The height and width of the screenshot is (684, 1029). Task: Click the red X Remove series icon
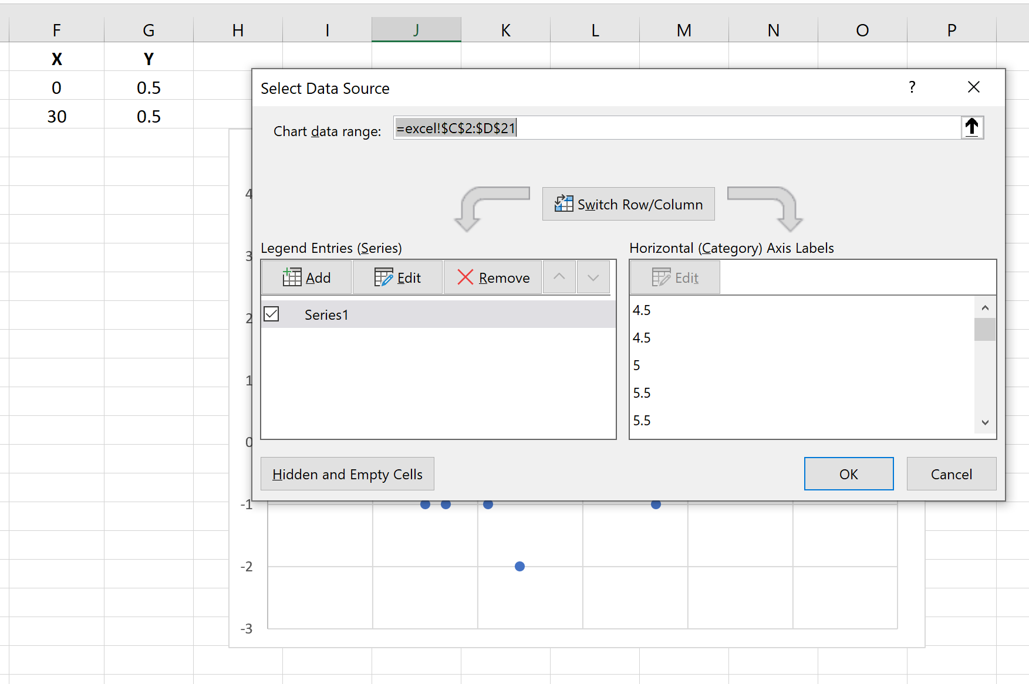[x=465, y=277]
